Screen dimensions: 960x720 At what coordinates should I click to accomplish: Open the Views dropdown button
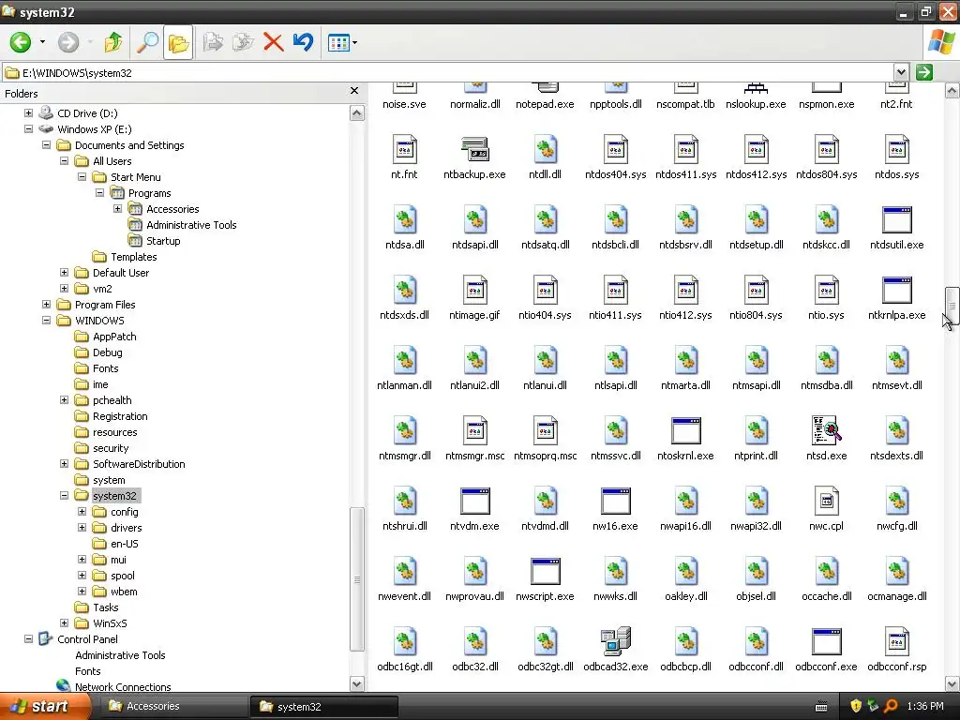(x=342, y=42)
